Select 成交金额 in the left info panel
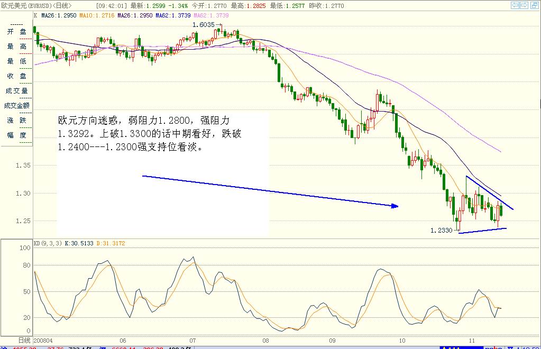 [16, 106]
